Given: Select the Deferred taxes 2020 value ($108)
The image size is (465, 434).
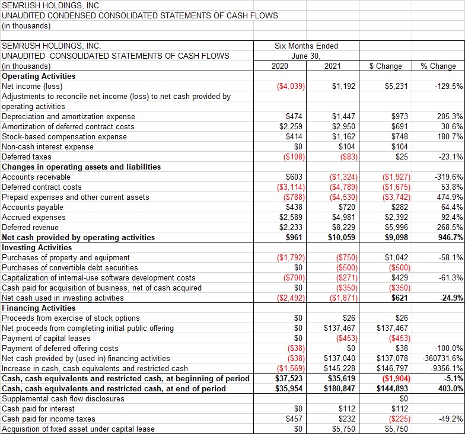Looking at the screenshot, I should [294, 157].
